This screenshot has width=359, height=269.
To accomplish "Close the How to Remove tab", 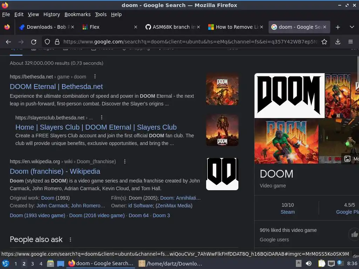I will tap(261, 27).
